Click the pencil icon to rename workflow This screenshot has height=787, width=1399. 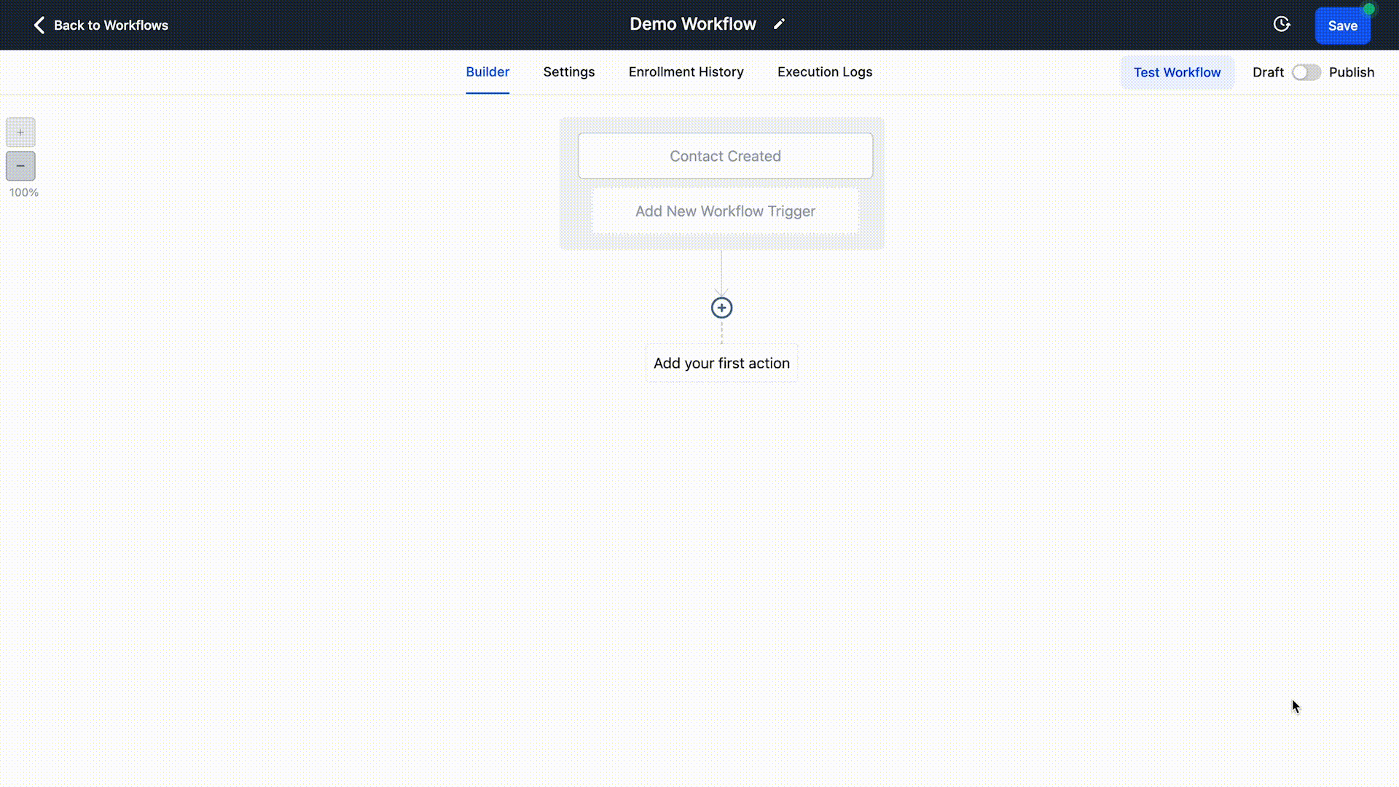779,24
